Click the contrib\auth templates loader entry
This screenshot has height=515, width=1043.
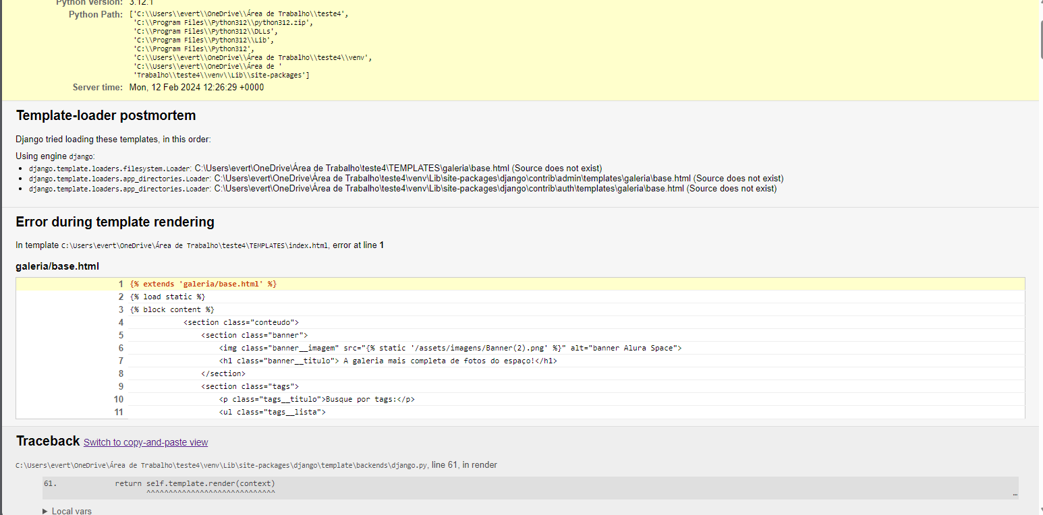coord(403,189)
